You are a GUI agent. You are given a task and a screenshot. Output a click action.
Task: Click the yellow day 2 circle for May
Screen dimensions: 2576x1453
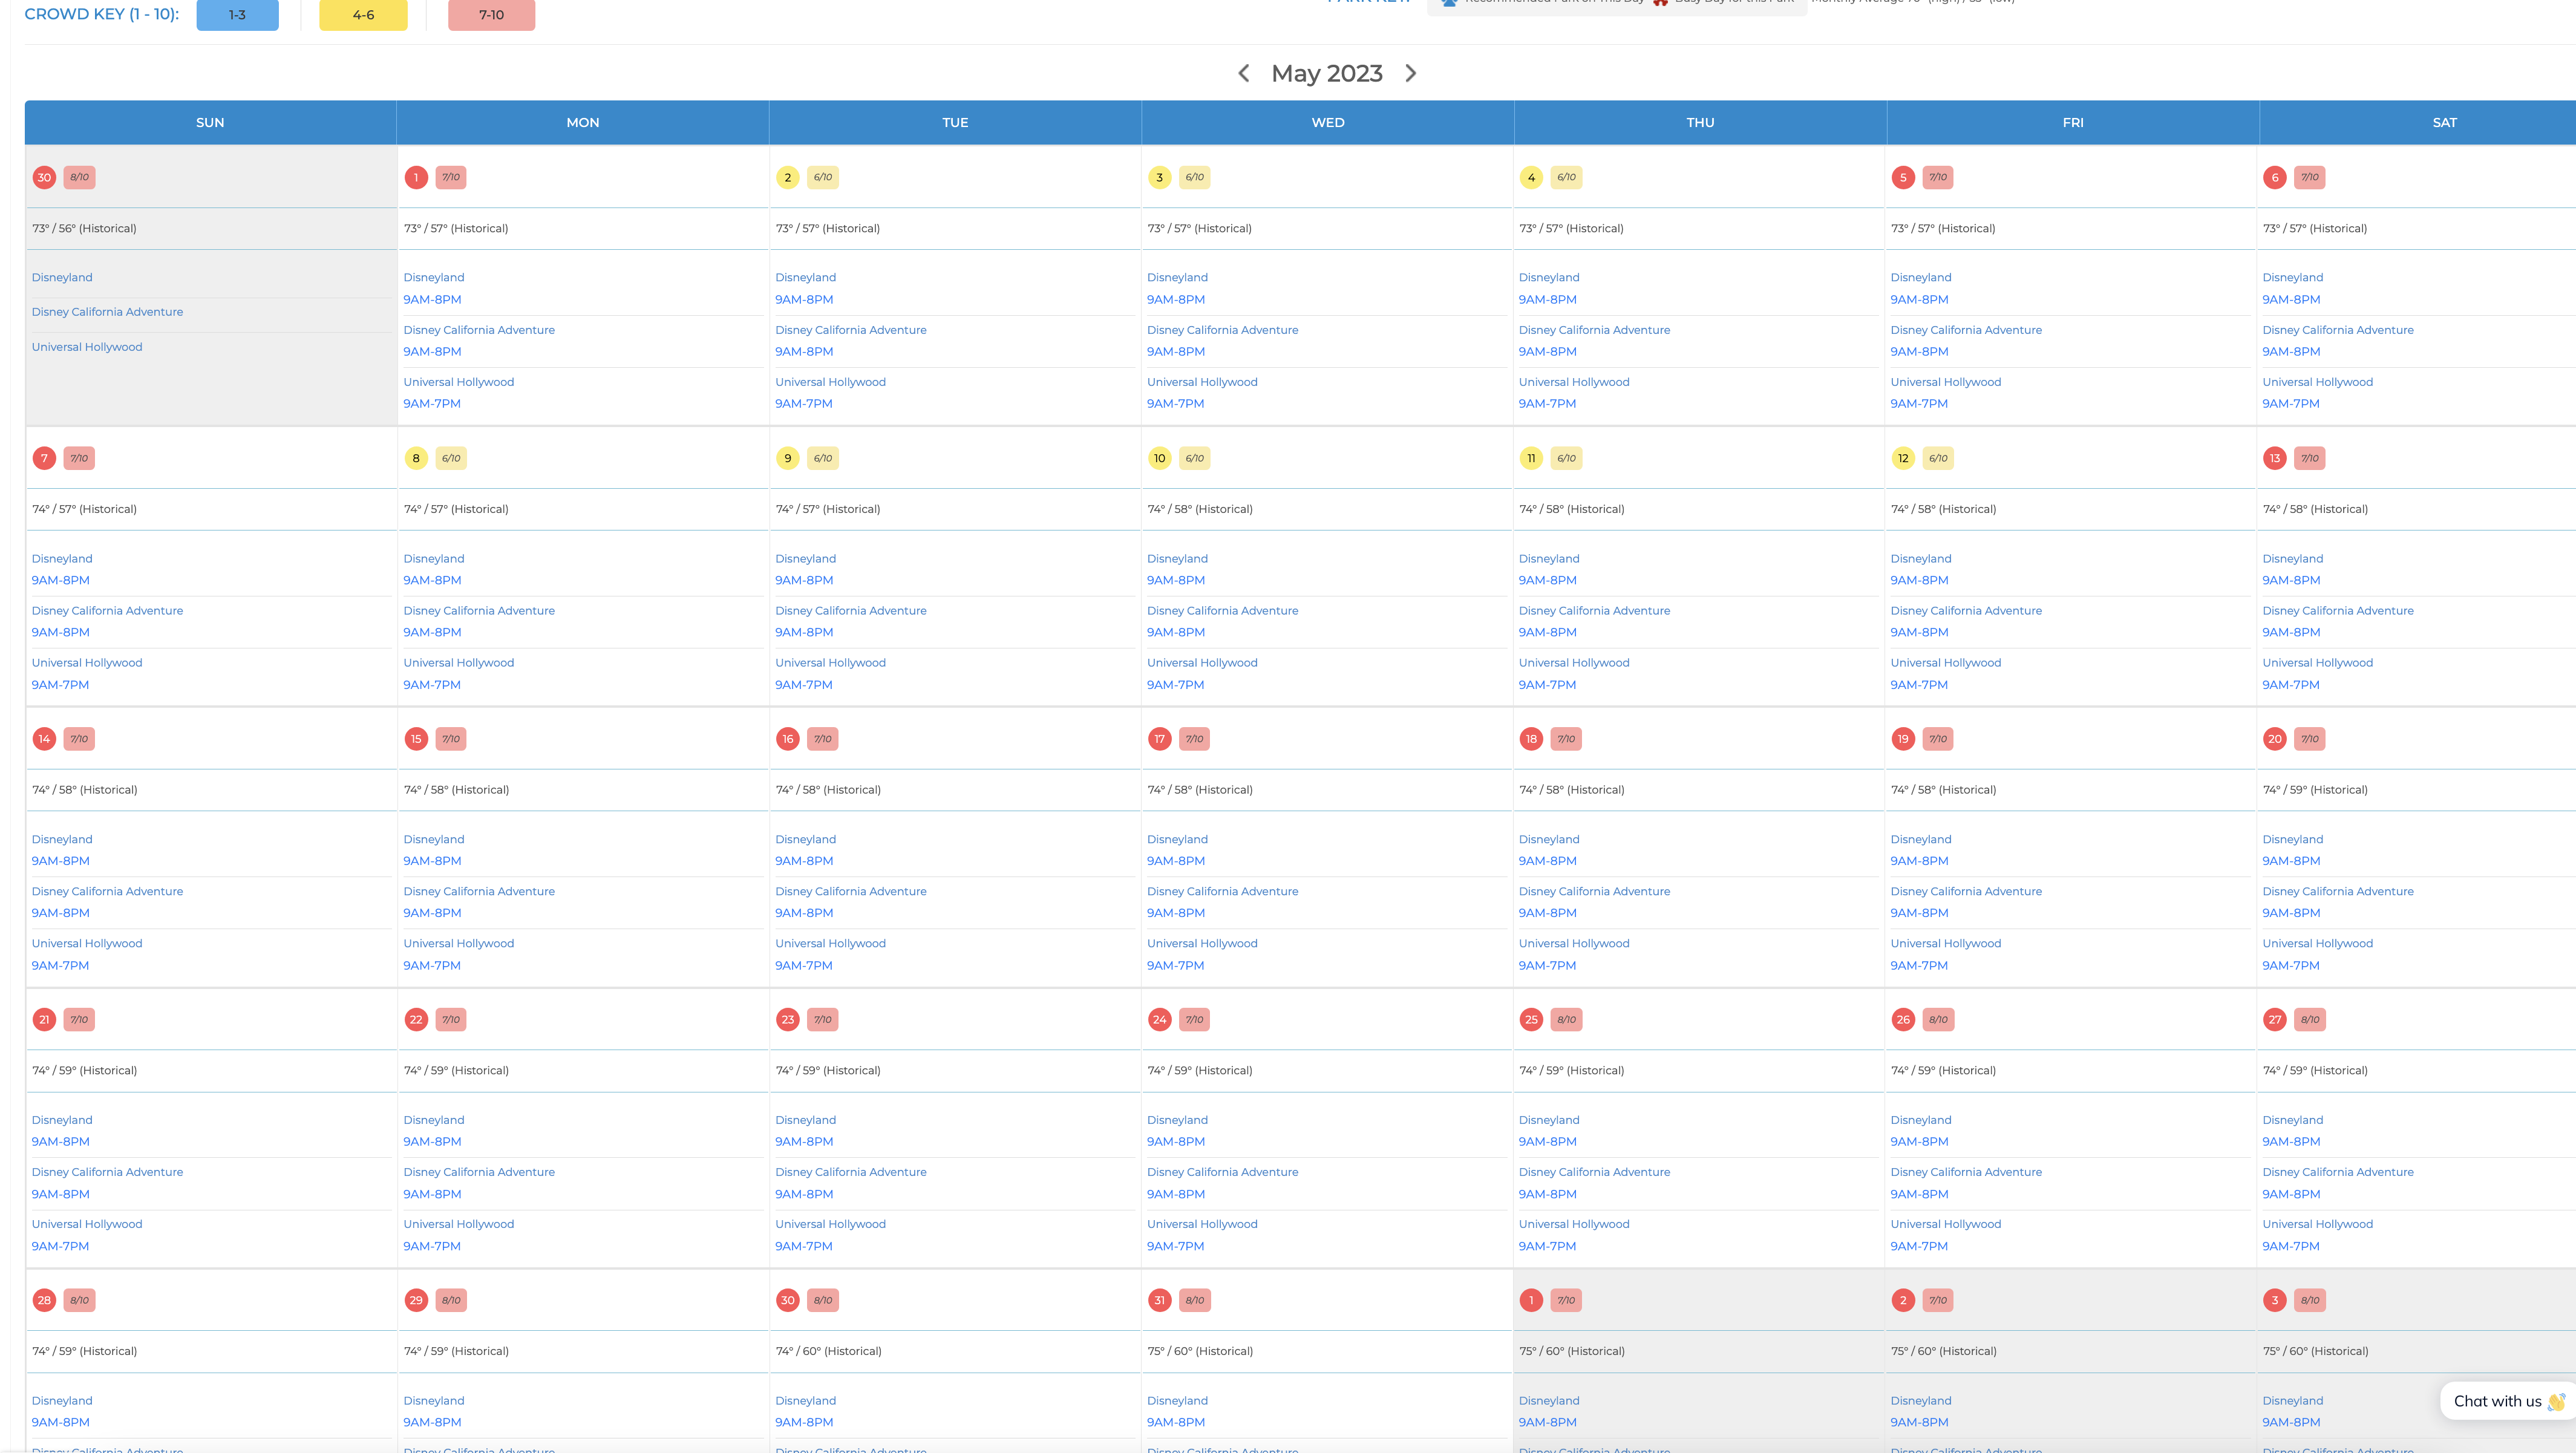click(x=788, y=178)
